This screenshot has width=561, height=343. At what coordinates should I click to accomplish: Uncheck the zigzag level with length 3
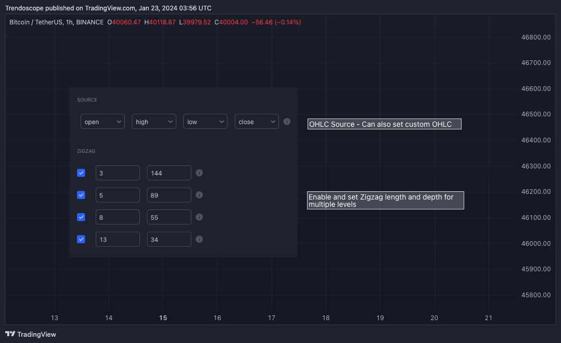point(81,173)
